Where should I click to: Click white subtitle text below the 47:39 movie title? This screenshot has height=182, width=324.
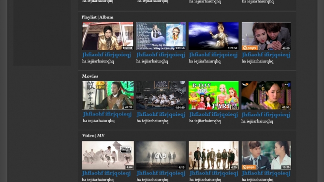99,121
